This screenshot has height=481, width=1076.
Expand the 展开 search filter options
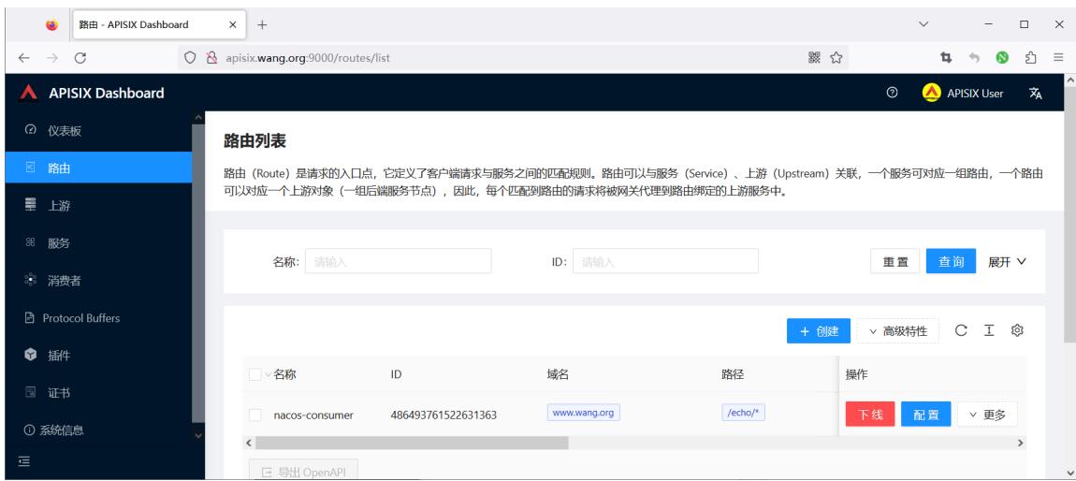pyautogui.click(x=1007, y=261)
